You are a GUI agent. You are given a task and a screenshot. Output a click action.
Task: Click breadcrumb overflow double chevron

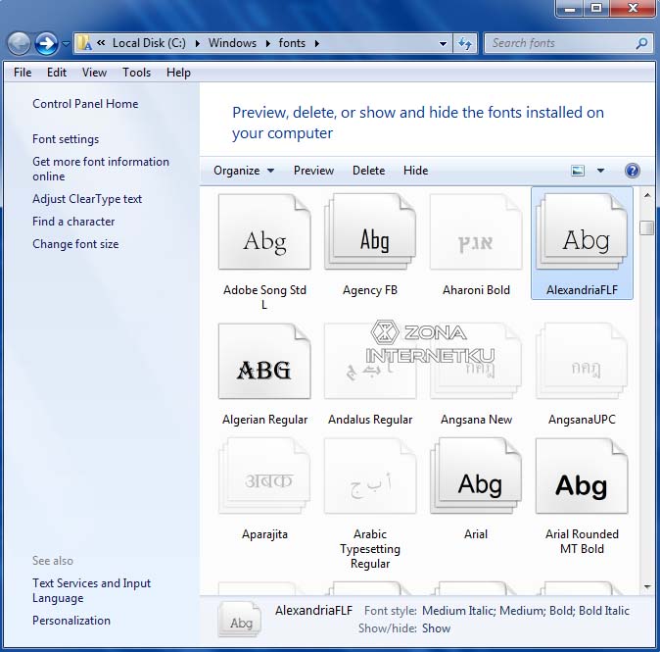[x=101, y=42]
